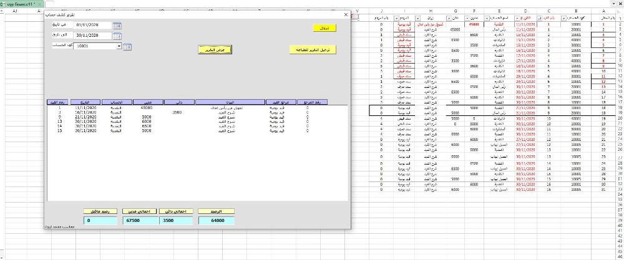Screen dimensions: 624x260
Task: Select column D header in the spreadsheet
Action: (525, 11)
